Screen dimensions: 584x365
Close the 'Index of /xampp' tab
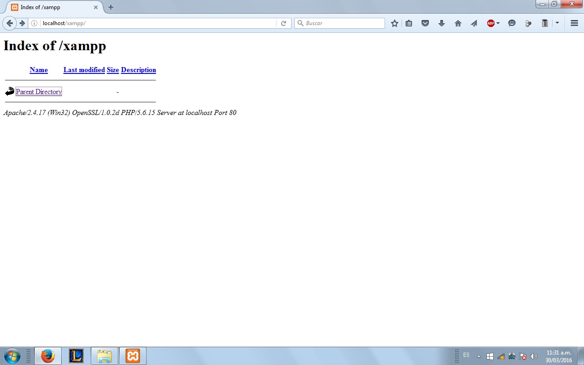click(x=96, y=7)
